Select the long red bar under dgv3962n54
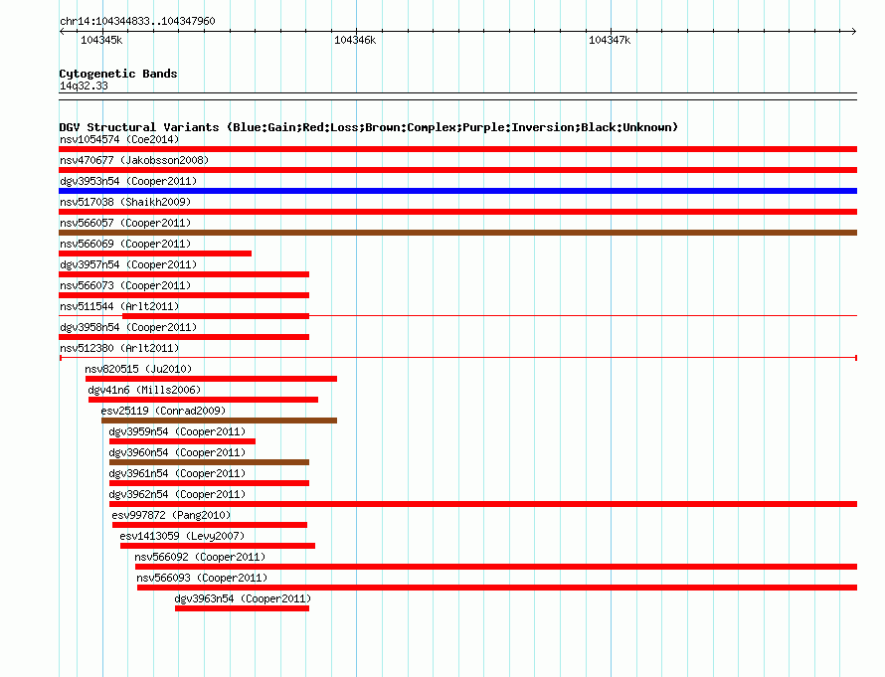This screenshot has width=885, height=677. tap(483, 504)
